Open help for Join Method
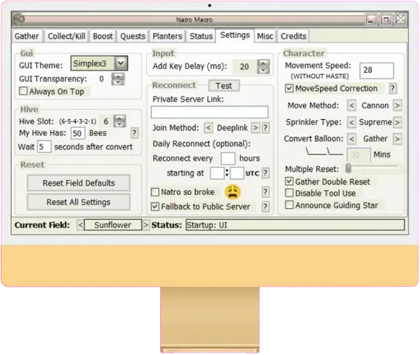 coord(265,128)
